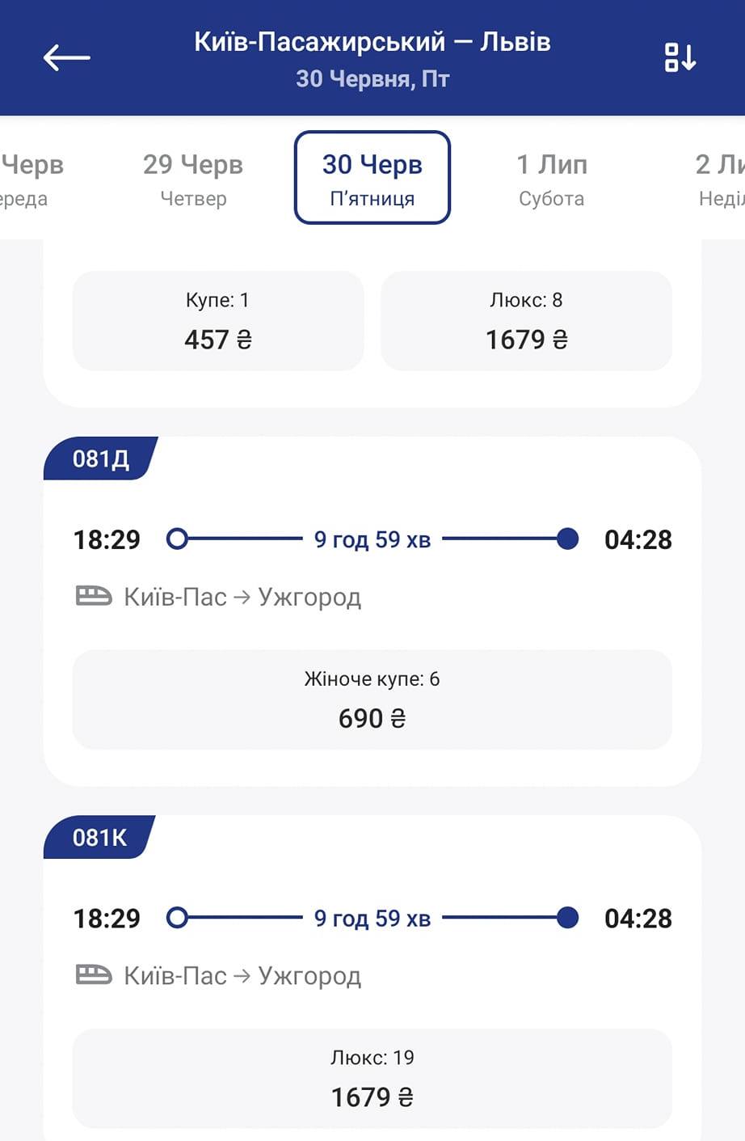
Task: Tap the Київ-Пасажирський — Львів header title
Action: 372,42
